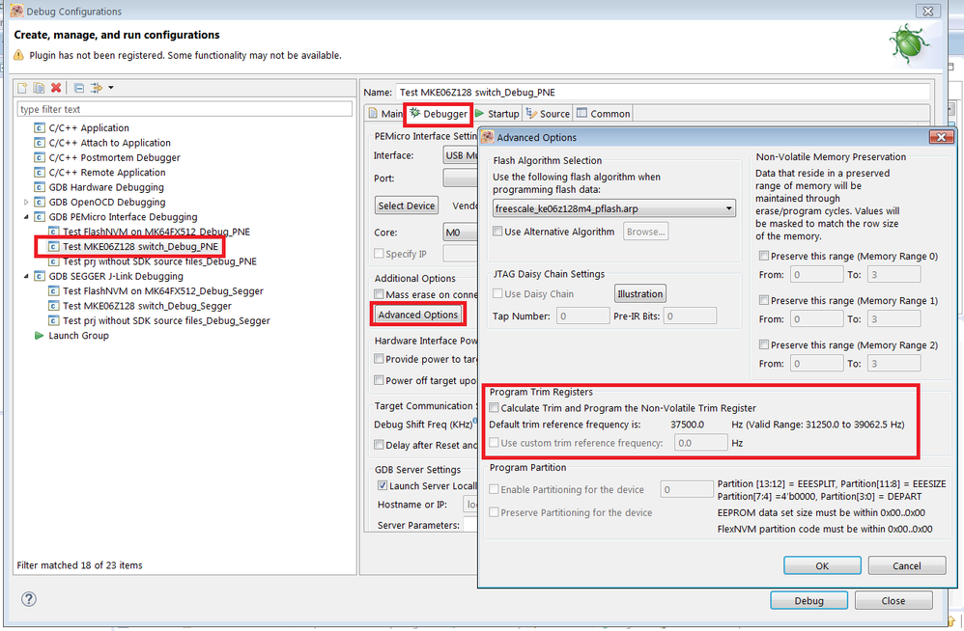Click the Collapse All toolbar icon
964x631 pixels.
(78, 88)
